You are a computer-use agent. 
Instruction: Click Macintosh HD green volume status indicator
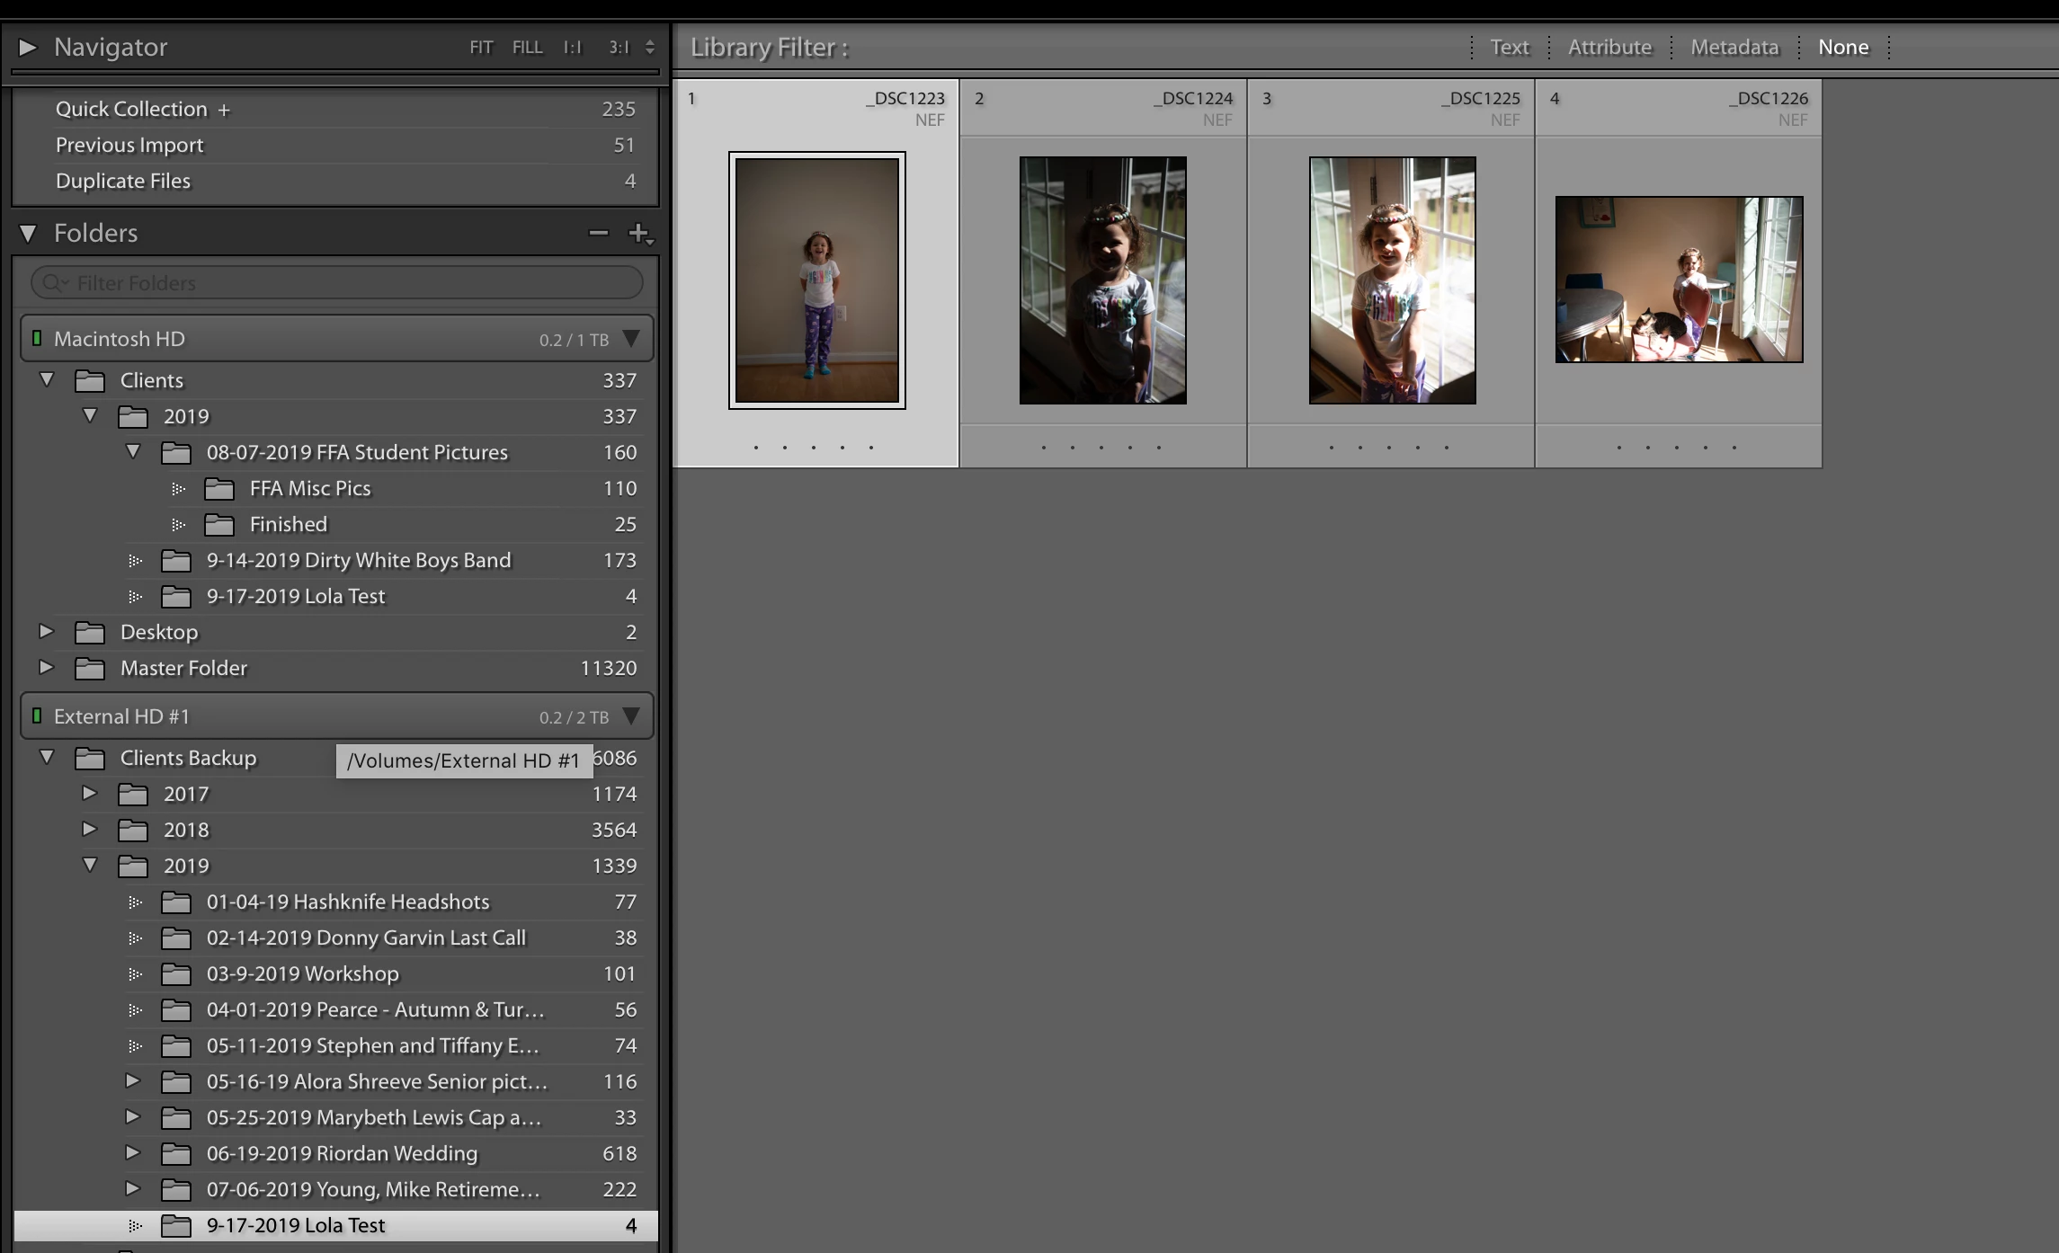pyautogui.click(x=37, y=339)
